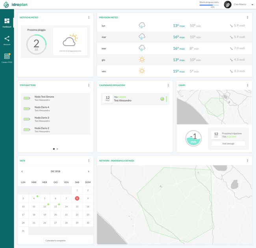Click the 12 Mer irrigation date badge
Image resolution: width=256 pixels, height=248 pixels.
pos(108,99)
